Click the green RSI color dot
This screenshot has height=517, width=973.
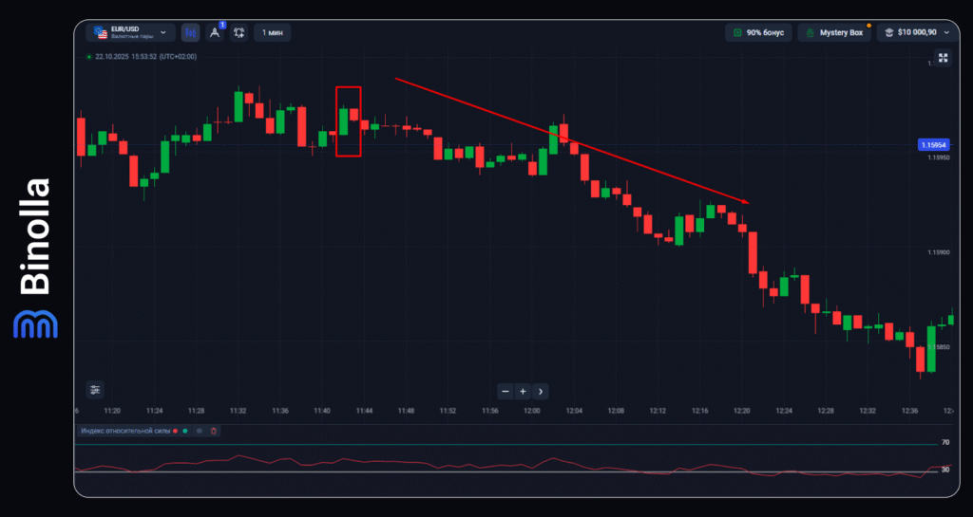click(184, 431)
